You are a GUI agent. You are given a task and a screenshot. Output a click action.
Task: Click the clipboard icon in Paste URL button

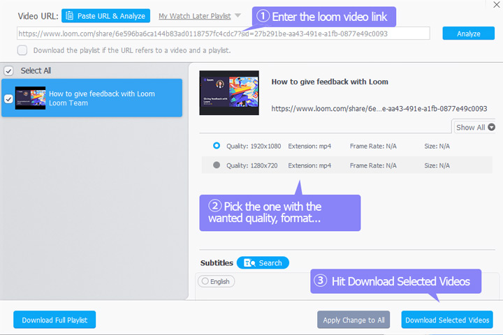click(70, 16)
